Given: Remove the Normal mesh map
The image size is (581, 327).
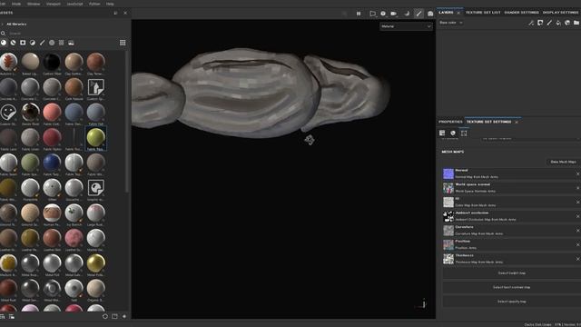Looking at the screenshot, I should point(577,173).
